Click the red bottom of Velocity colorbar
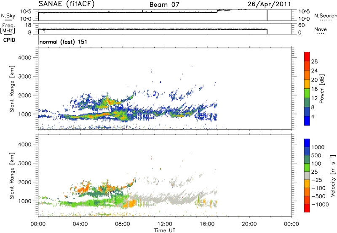The width and height of the screenshot is (337, 233). [x=307, y=208]
